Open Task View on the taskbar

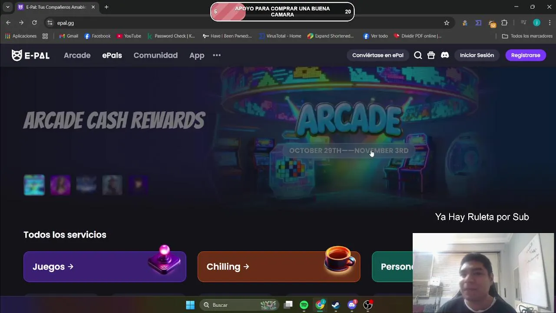tap(288, 305)
